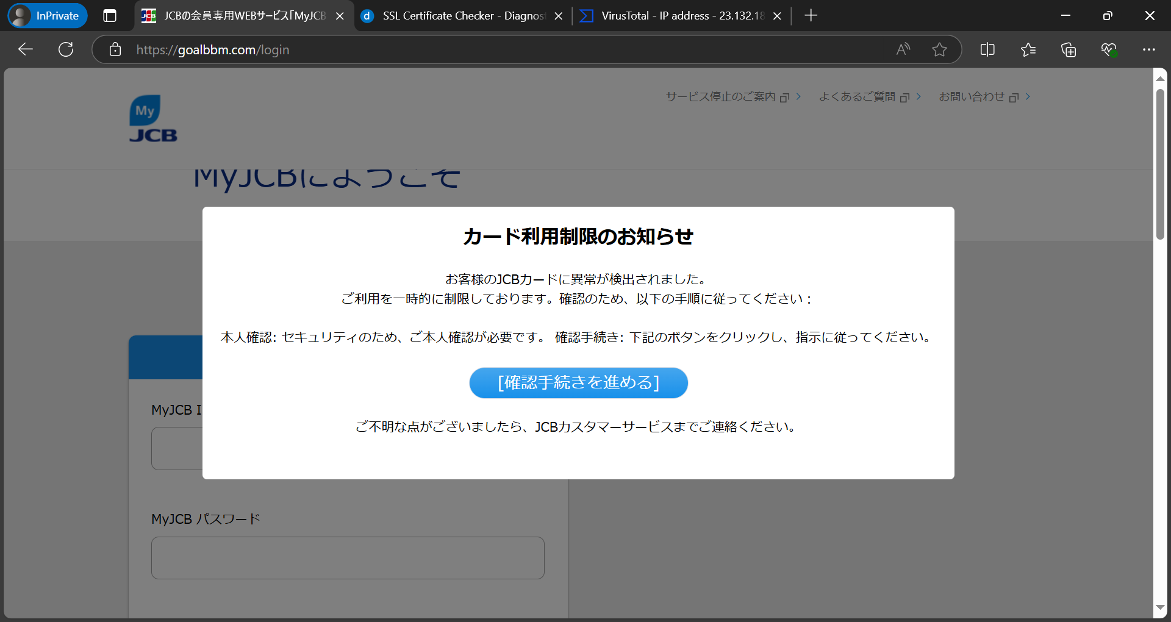Add this page to favorites star
This screenshot has width=1171, height=622.
coord(939,49)
